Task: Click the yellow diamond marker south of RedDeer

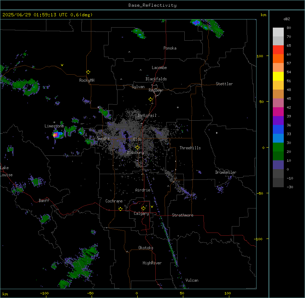Action: pyautogui.click(x=150, y=99)
